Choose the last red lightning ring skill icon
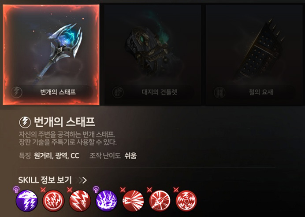 186,201
